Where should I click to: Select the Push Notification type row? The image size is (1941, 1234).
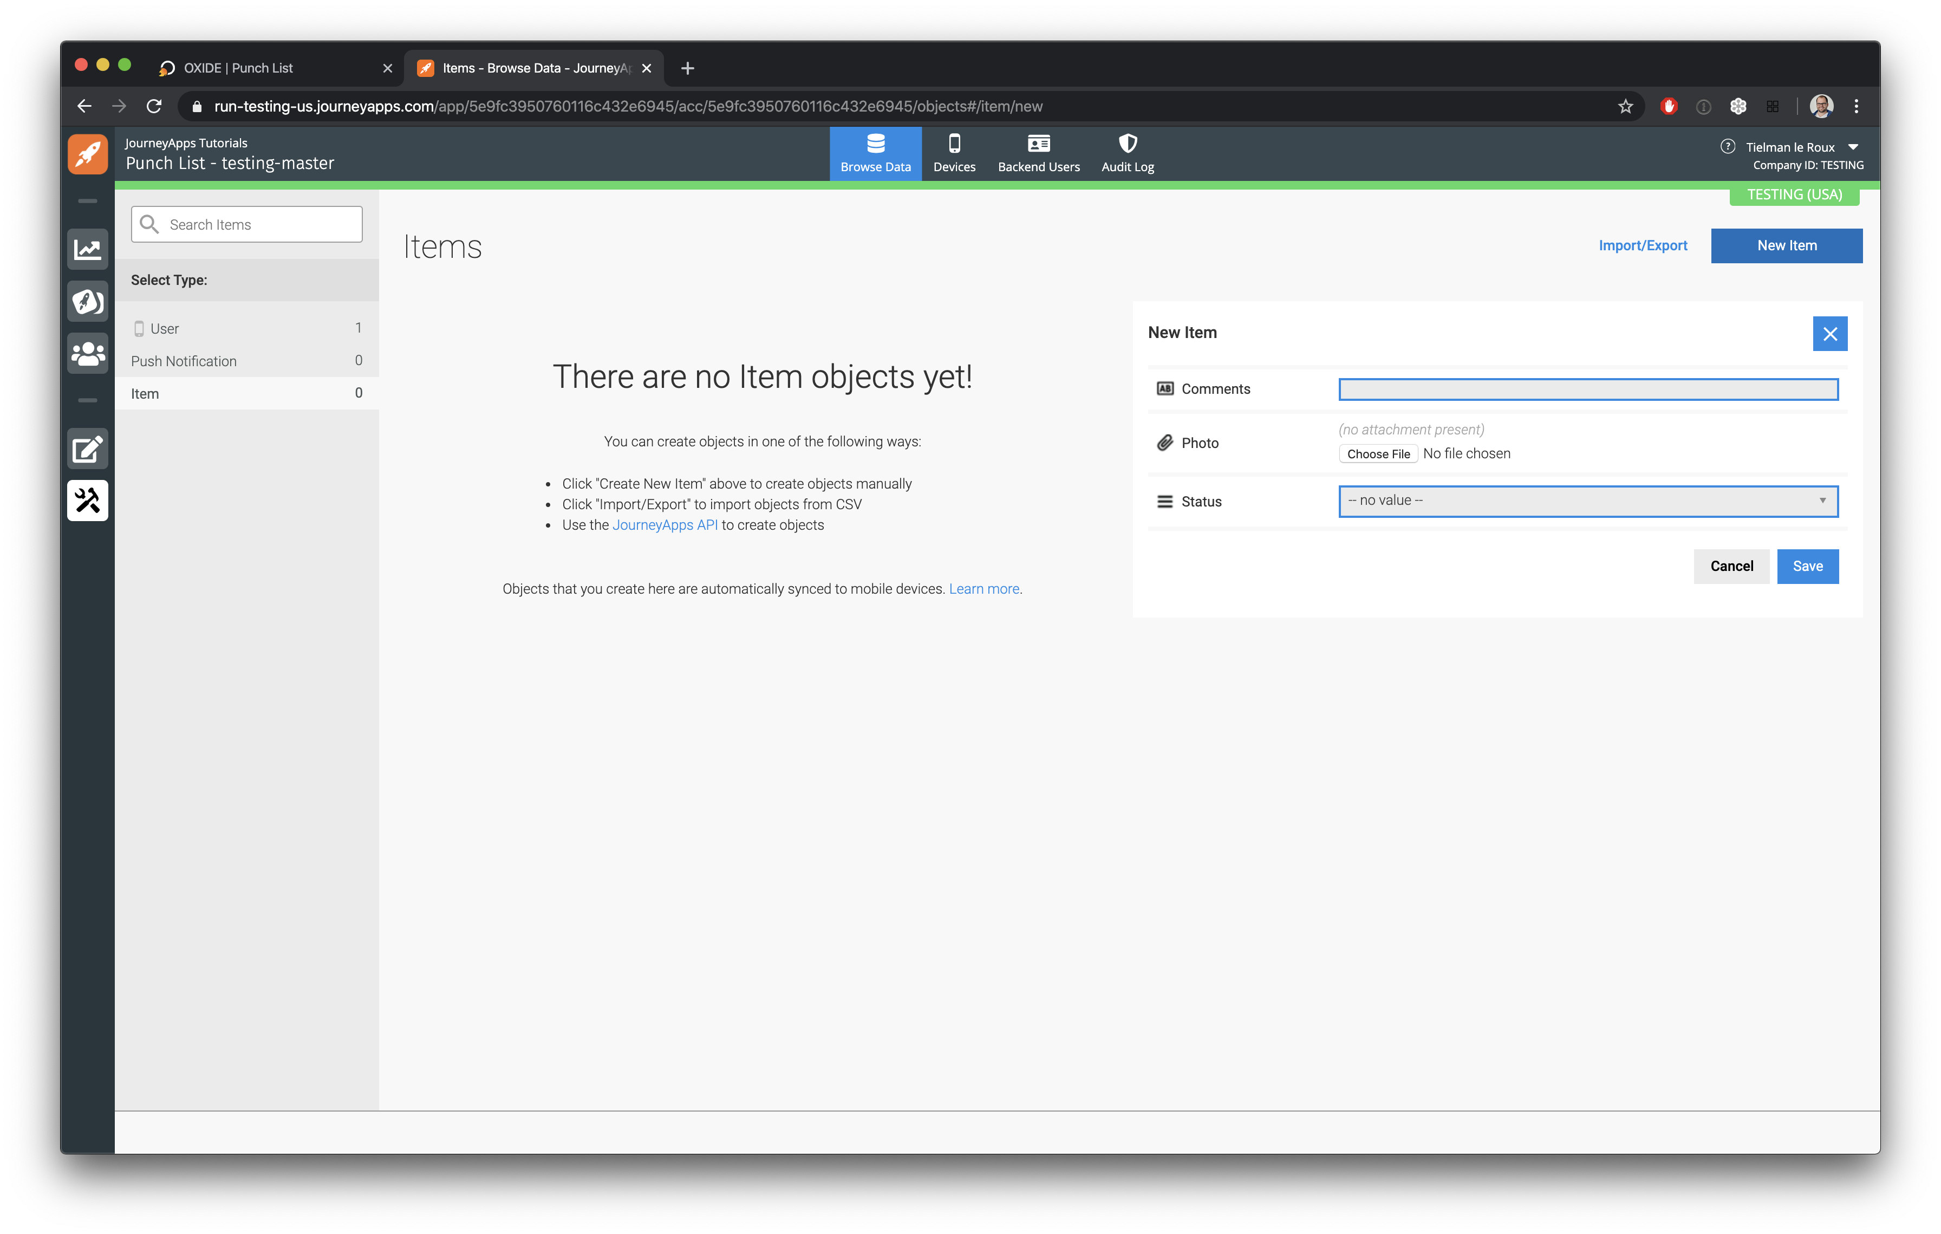click(x=246, y=360)
